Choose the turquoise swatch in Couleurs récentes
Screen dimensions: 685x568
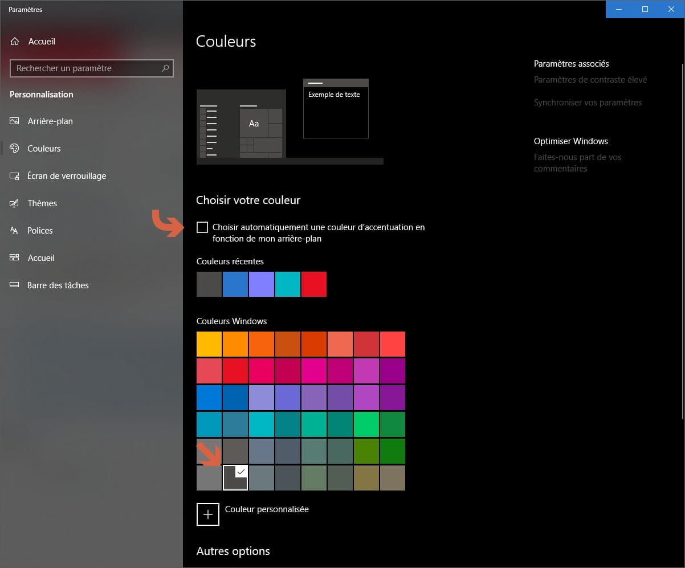[288, 284]
